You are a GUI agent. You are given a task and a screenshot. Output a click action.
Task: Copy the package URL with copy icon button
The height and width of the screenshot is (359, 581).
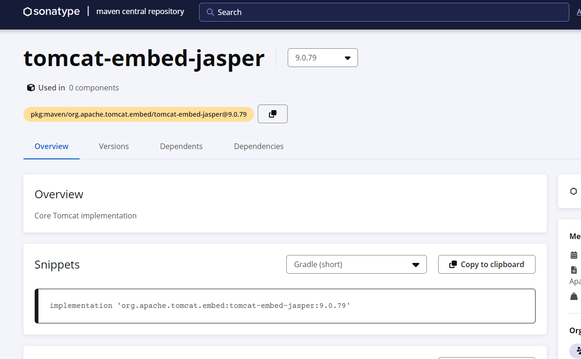click(x=273, y=114)
